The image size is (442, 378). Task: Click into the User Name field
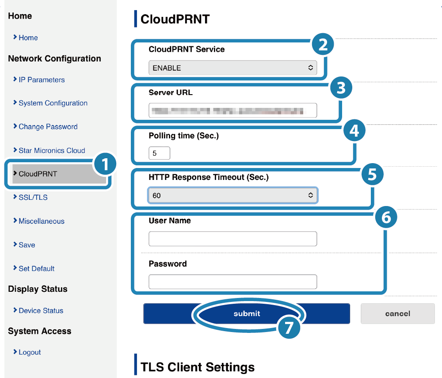[x=232, y=239]
